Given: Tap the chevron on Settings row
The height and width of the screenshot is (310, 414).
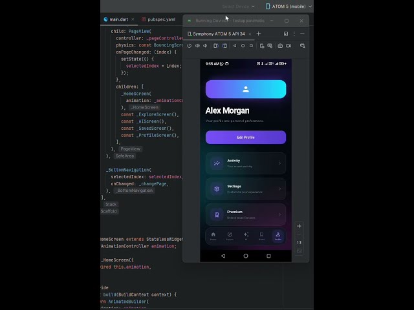Looking at the screenshot, I should coord(280,189).
